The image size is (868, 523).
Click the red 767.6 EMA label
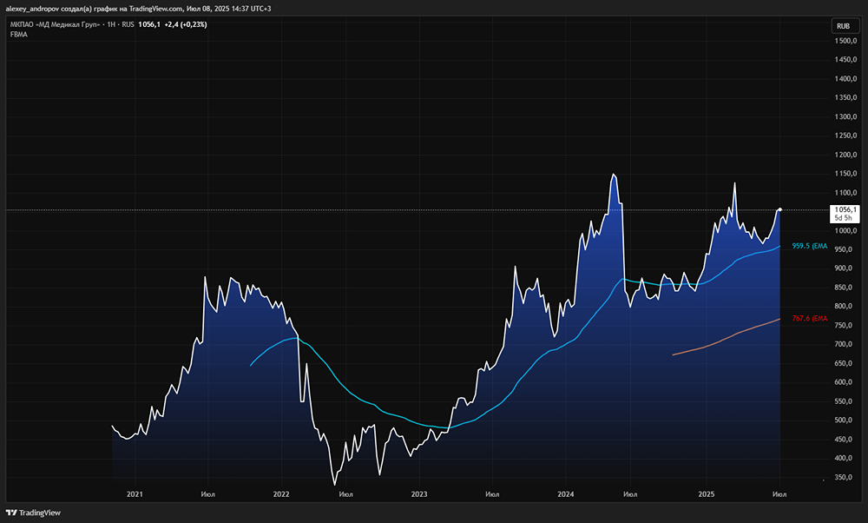[809, 319]
